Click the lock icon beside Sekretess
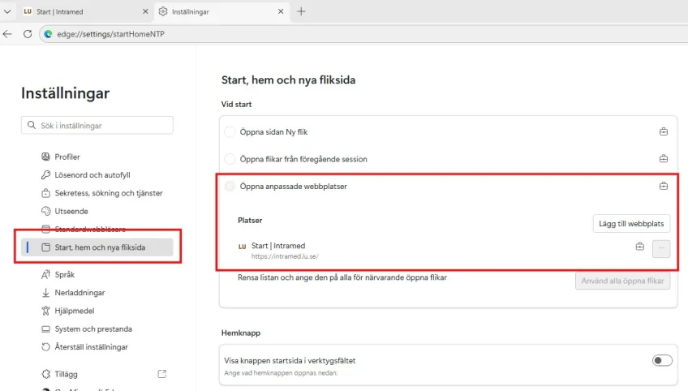 45,193
